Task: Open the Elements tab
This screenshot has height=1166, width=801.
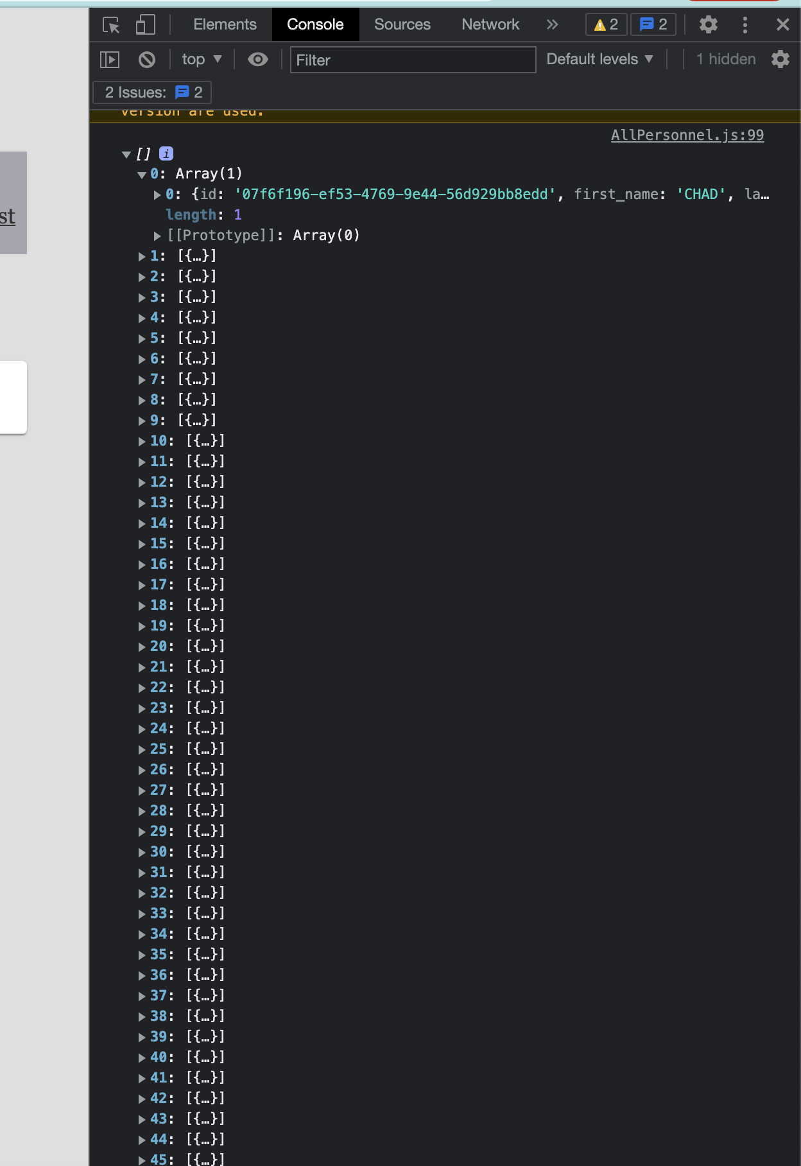Action: pos(225,24)
